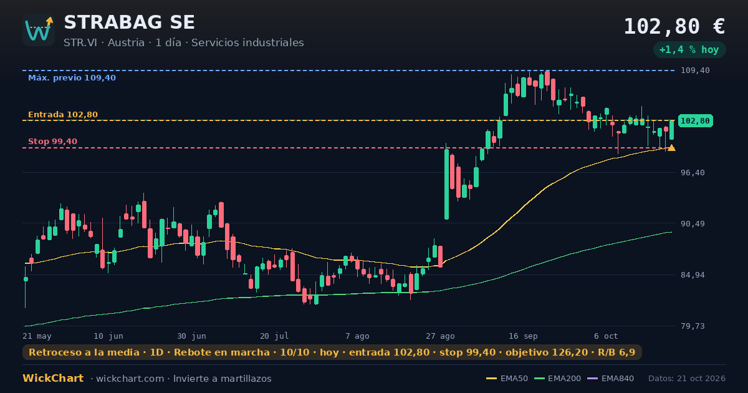The width and height of the screenshot is (748, 393).
Task: Click the 'Máx. previo 109,40' level label
Action: 72,78
